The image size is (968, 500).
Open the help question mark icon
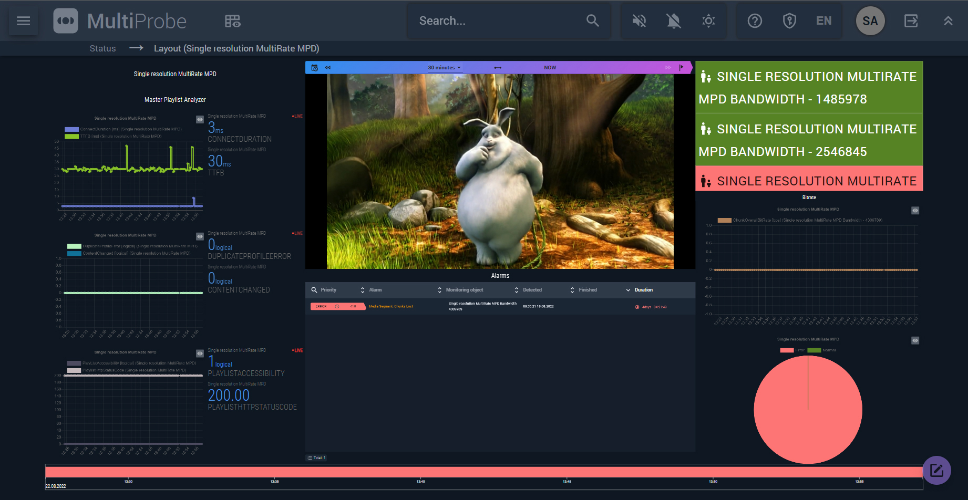[755, 21]
